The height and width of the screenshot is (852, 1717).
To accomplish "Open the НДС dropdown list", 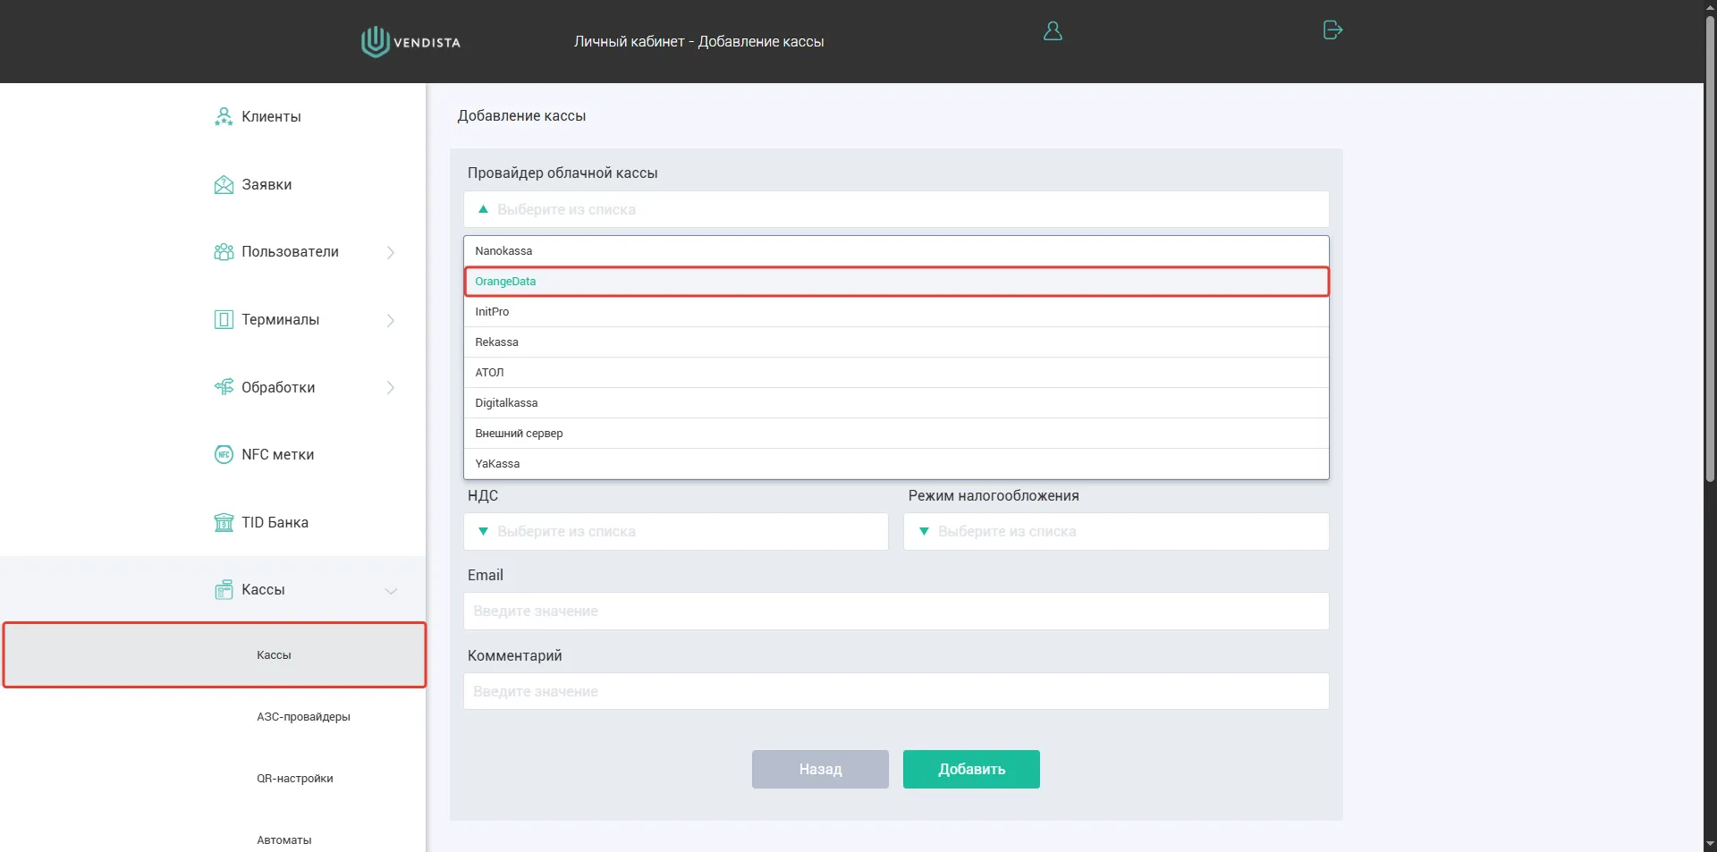I will pos(675,532).
